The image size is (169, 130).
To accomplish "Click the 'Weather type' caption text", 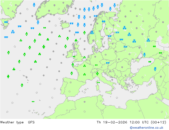I will click(x=12, y=122).
